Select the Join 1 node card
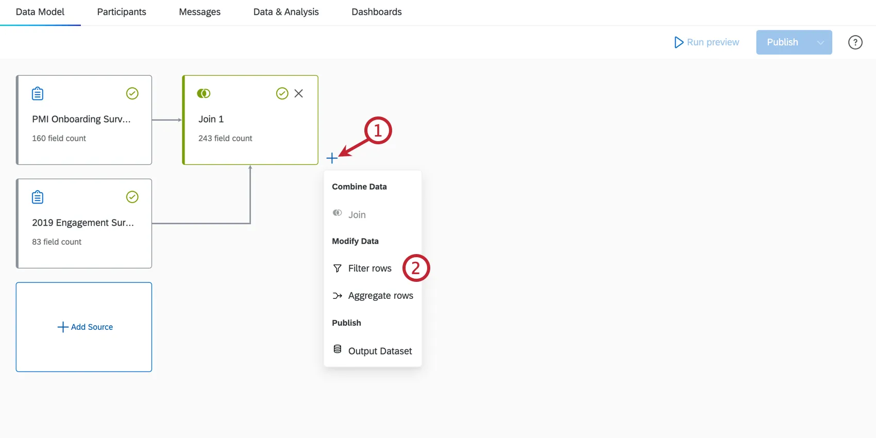Viewport: 876px width, 438px height. click(250, 129)
